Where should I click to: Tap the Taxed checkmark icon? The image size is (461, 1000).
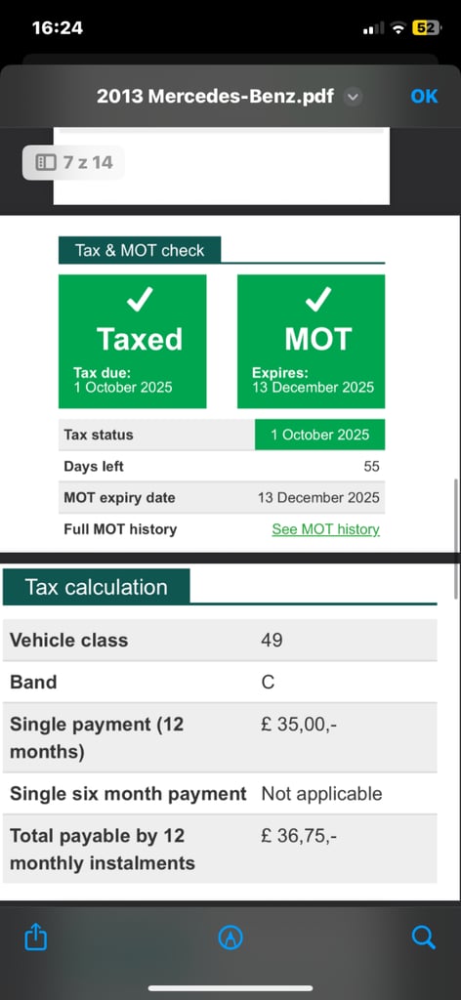pyautogui.click(x=139, y=300)
